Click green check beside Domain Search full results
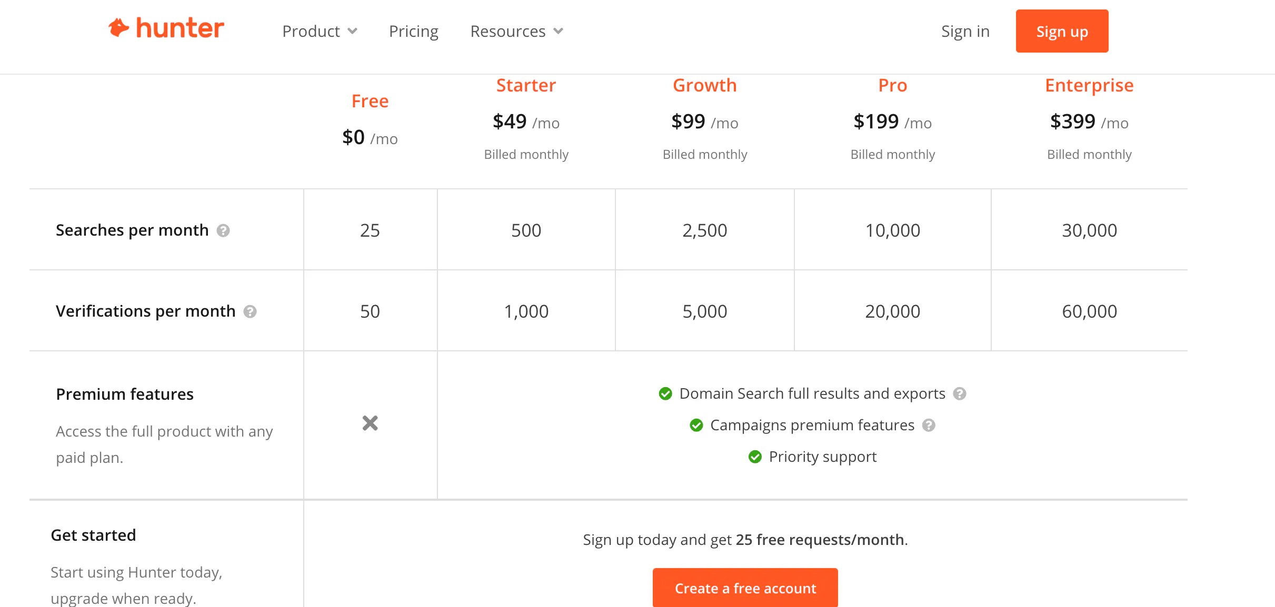The height and width of the screenshot is (607, 1275). (665, 394)
